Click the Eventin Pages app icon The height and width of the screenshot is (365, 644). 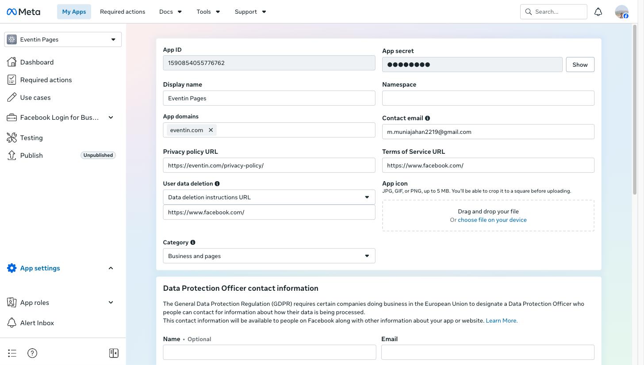point(12,39)
